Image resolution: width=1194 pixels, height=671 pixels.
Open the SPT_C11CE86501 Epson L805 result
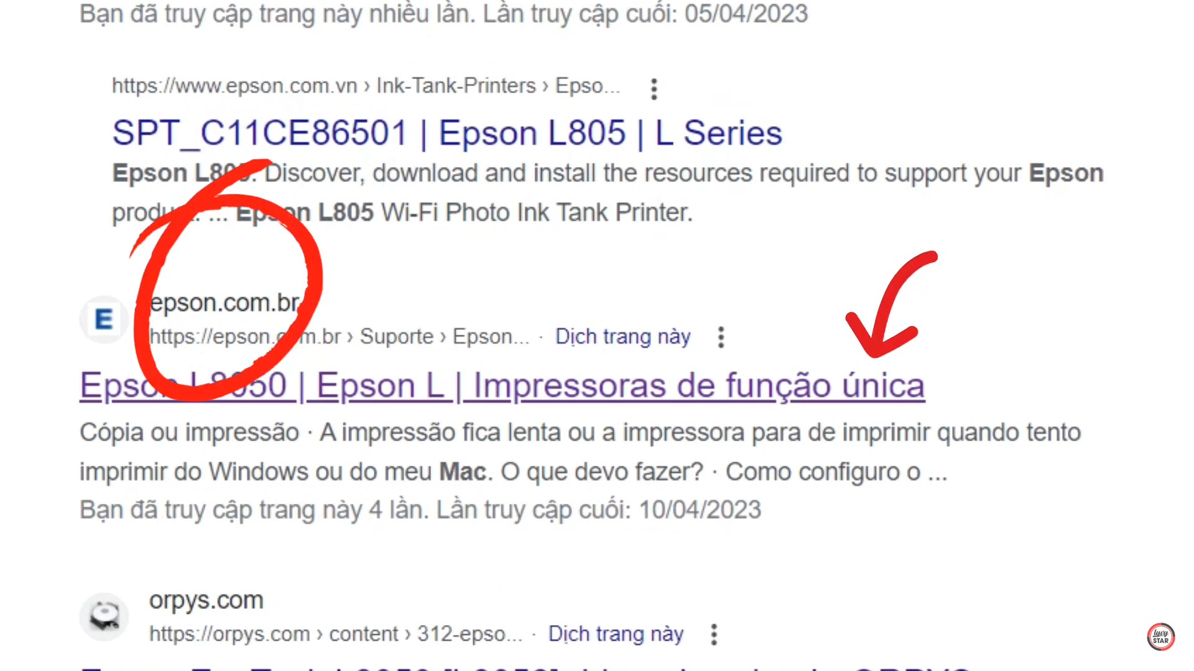coord(447,133)
